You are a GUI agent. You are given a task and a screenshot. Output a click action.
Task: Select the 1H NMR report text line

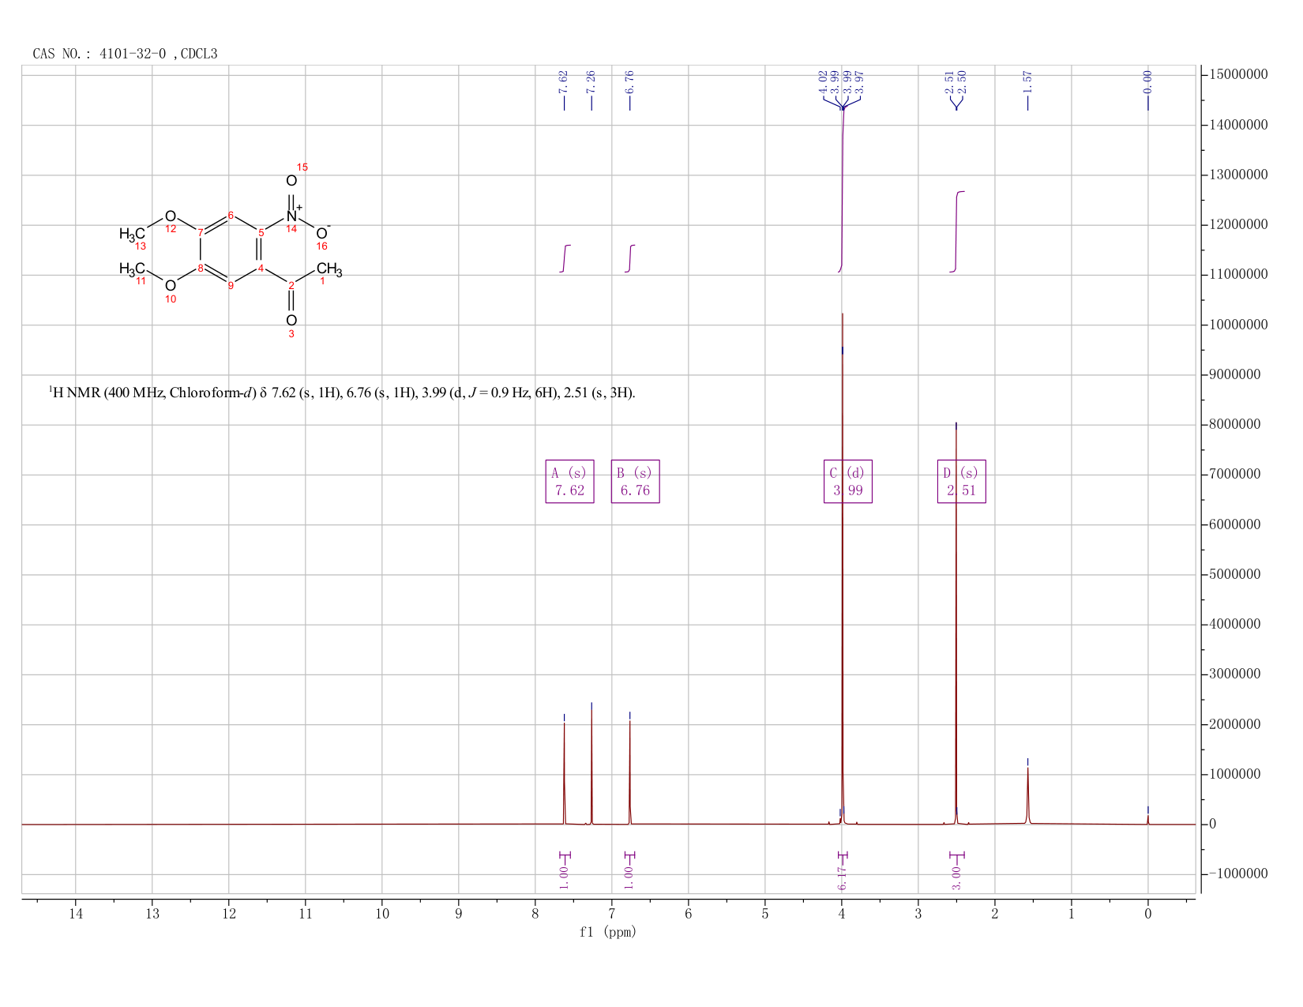[x=342, y=393]
